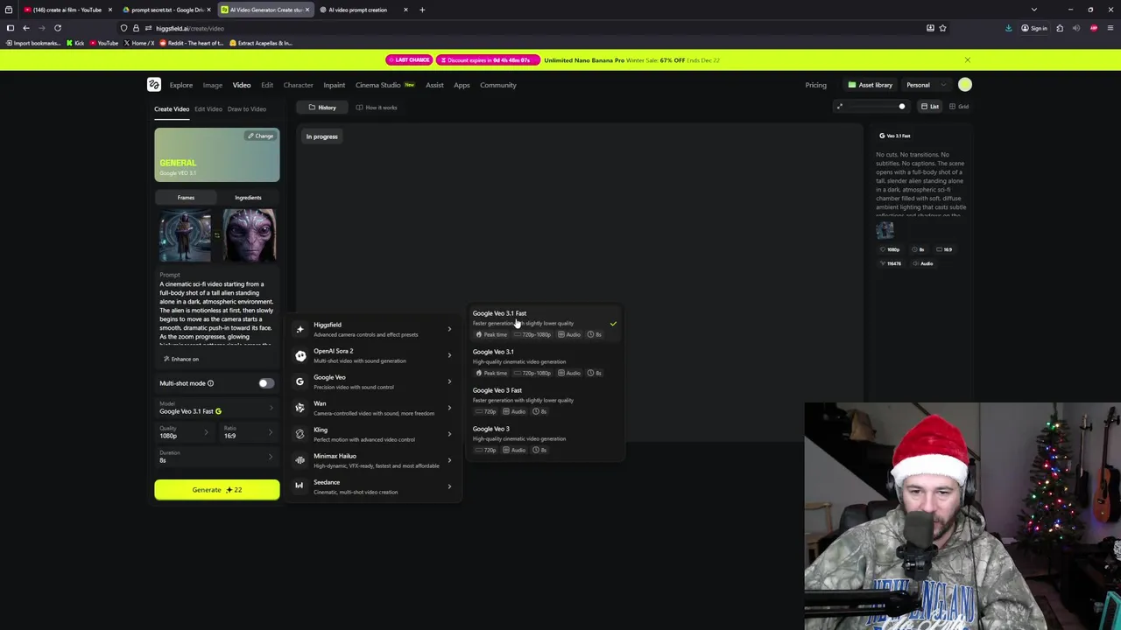Click the Audio tag in history card
Screen dimensions: 1121x630
point(923,263)
